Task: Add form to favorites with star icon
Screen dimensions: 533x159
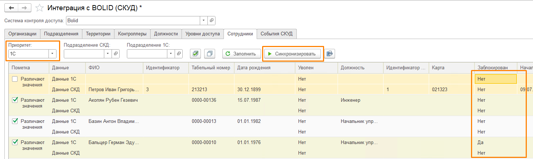Action: click(x=40, y=8)
